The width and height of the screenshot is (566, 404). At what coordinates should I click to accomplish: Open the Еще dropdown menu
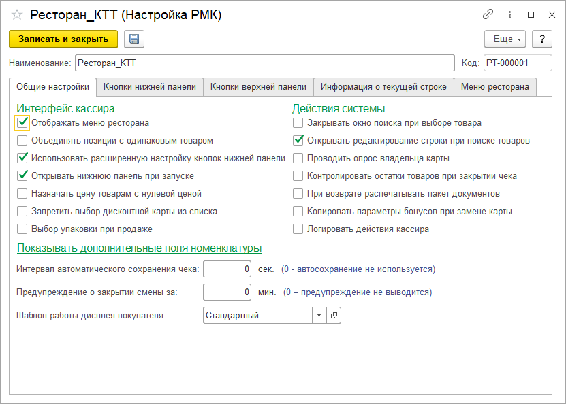504,39
